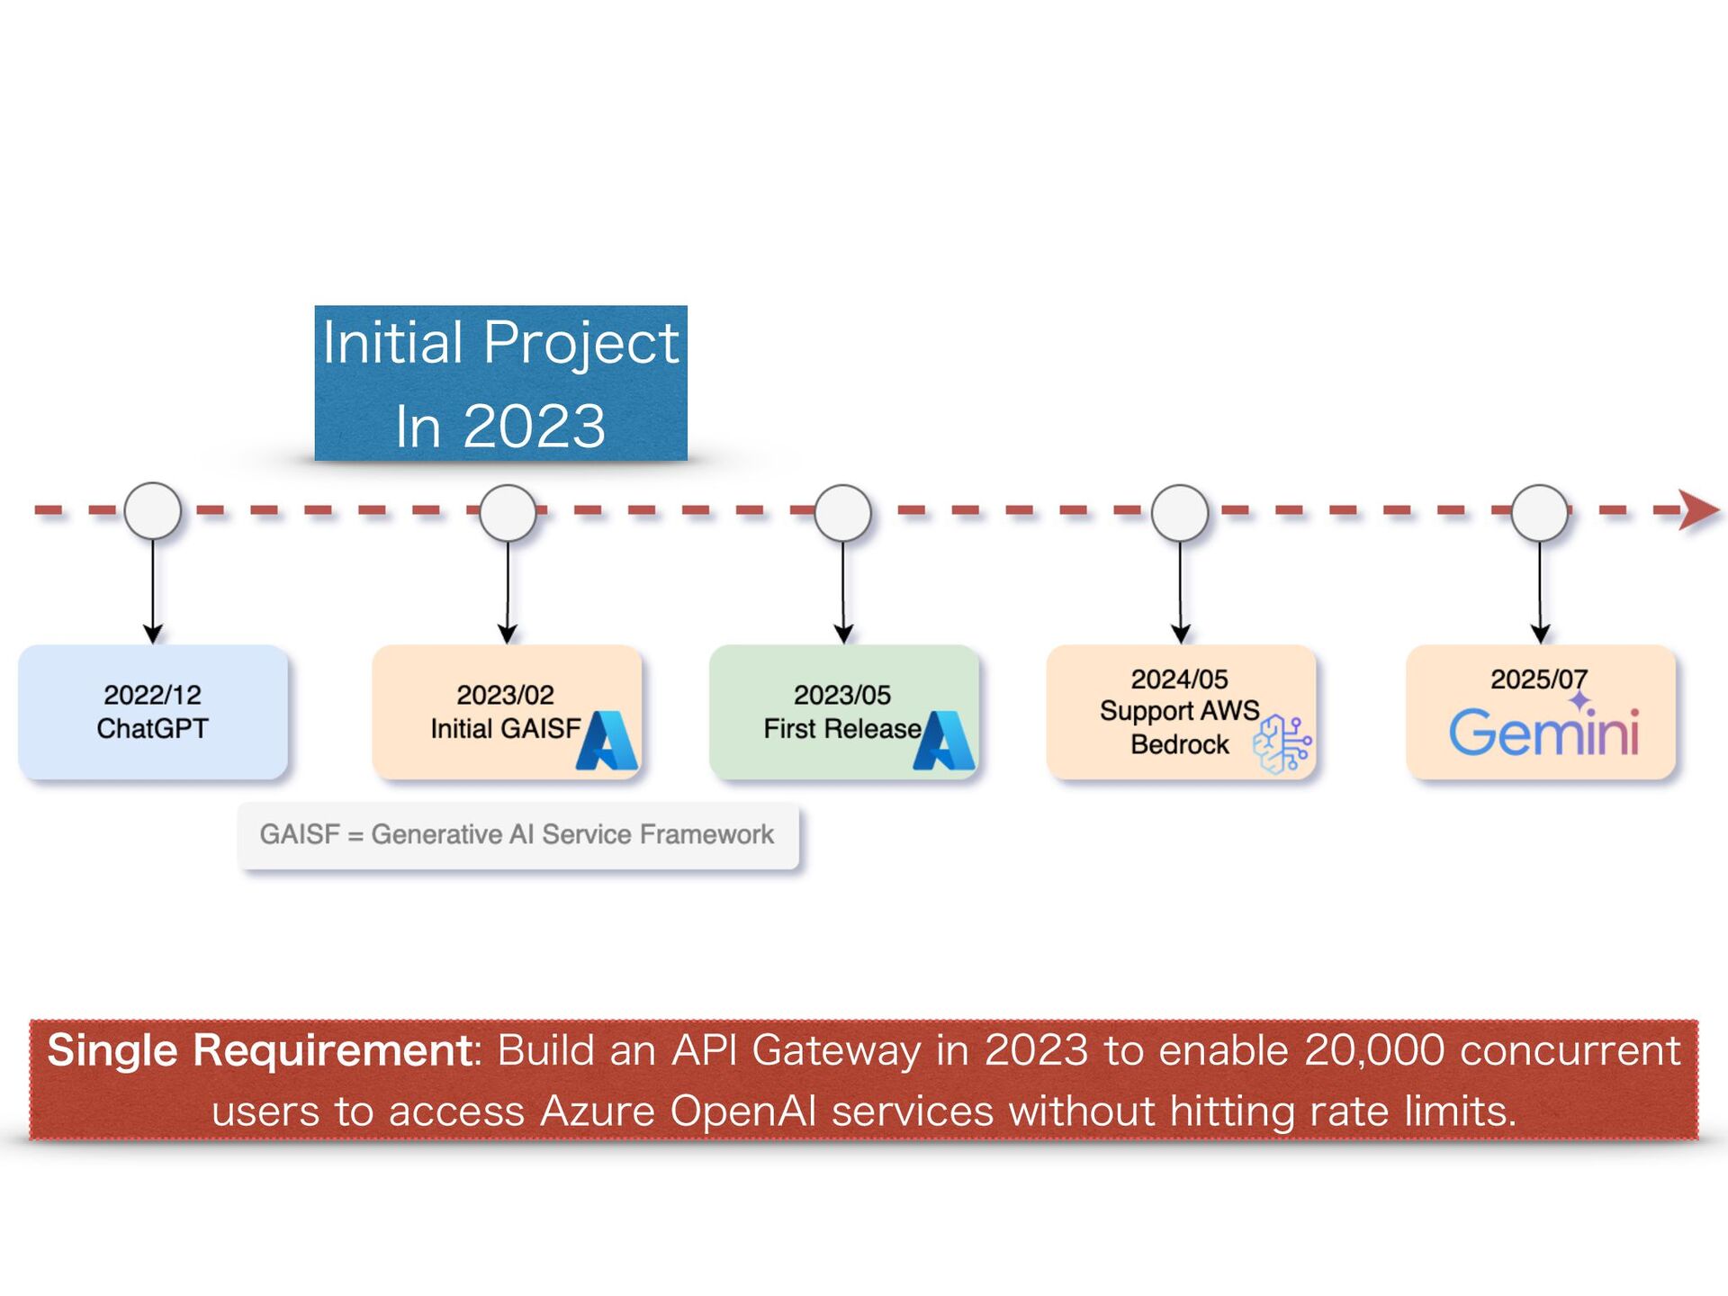Select the timeline marker above the 2025/07 Gemini card
This screenshot has height=1296, width=1728.
click(x=1540, y=513)
